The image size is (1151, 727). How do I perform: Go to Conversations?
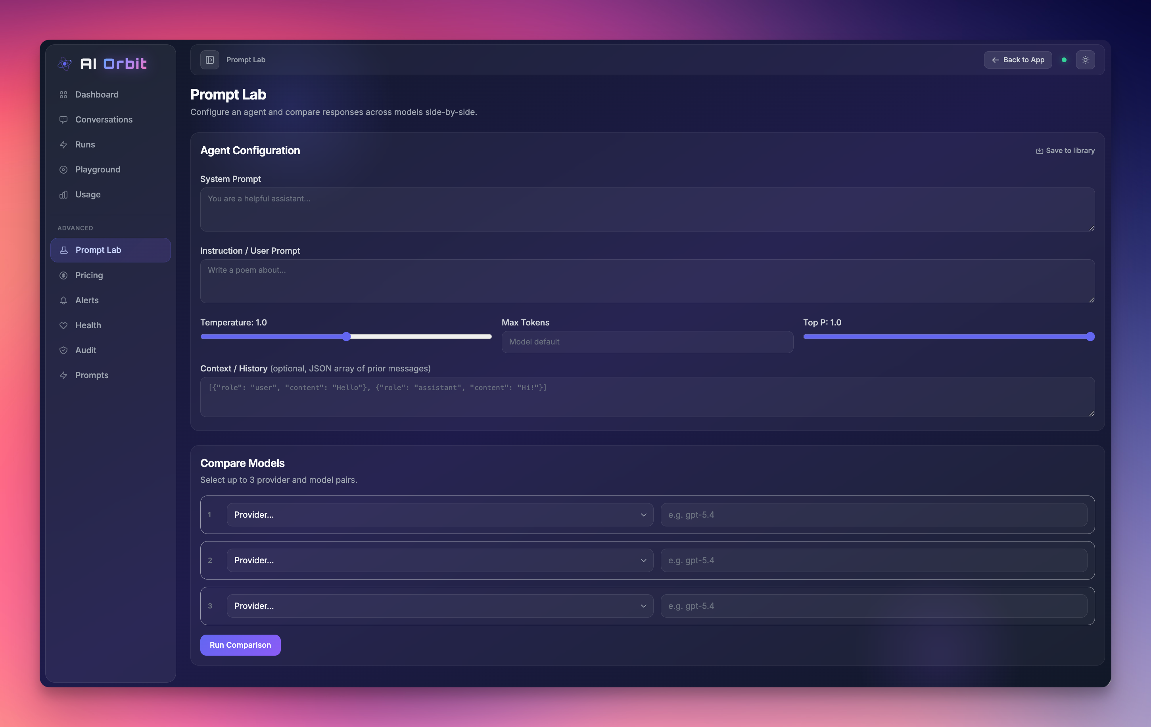[x=110, y=119]
